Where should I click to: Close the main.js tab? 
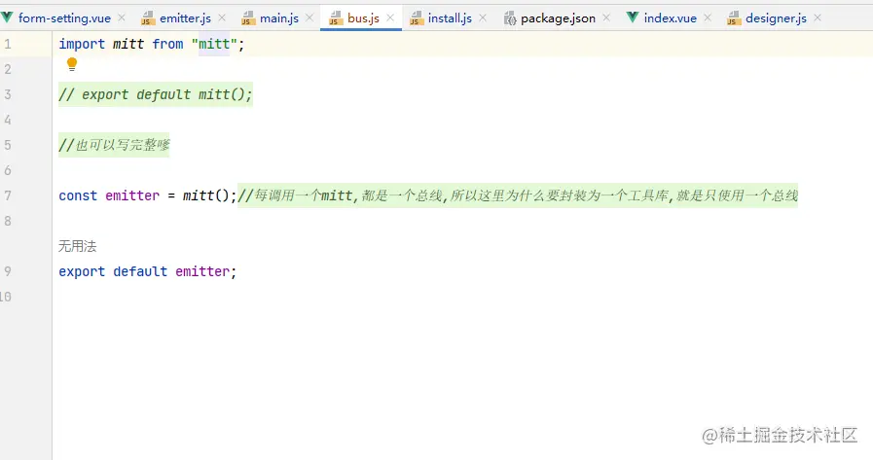coord(309,18)
